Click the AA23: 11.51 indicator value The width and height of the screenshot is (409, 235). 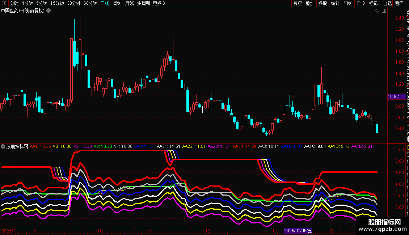point(219,146)
